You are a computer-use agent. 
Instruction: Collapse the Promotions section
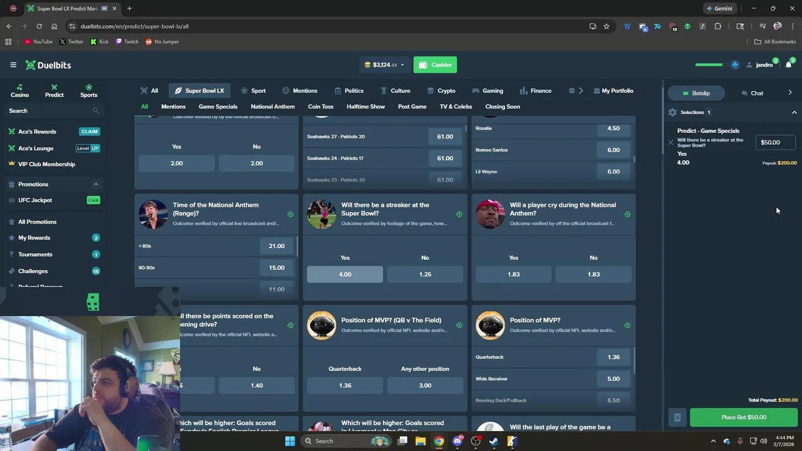96,184
